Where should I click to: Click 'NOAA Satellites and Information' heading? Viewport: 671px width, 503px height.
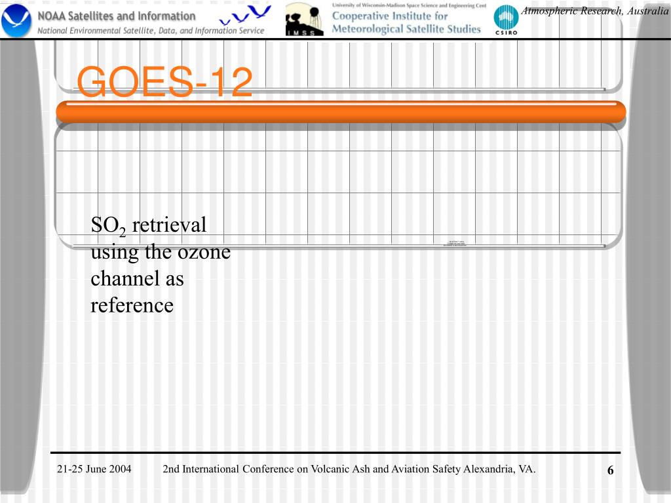pyautogui.click(x=117, y=16)
